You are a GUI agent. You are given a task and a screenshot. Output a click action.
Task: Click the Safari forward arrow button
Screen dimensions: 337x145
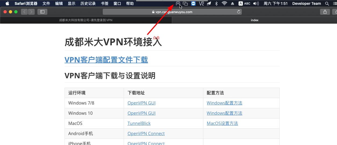[x=31, y=12]
